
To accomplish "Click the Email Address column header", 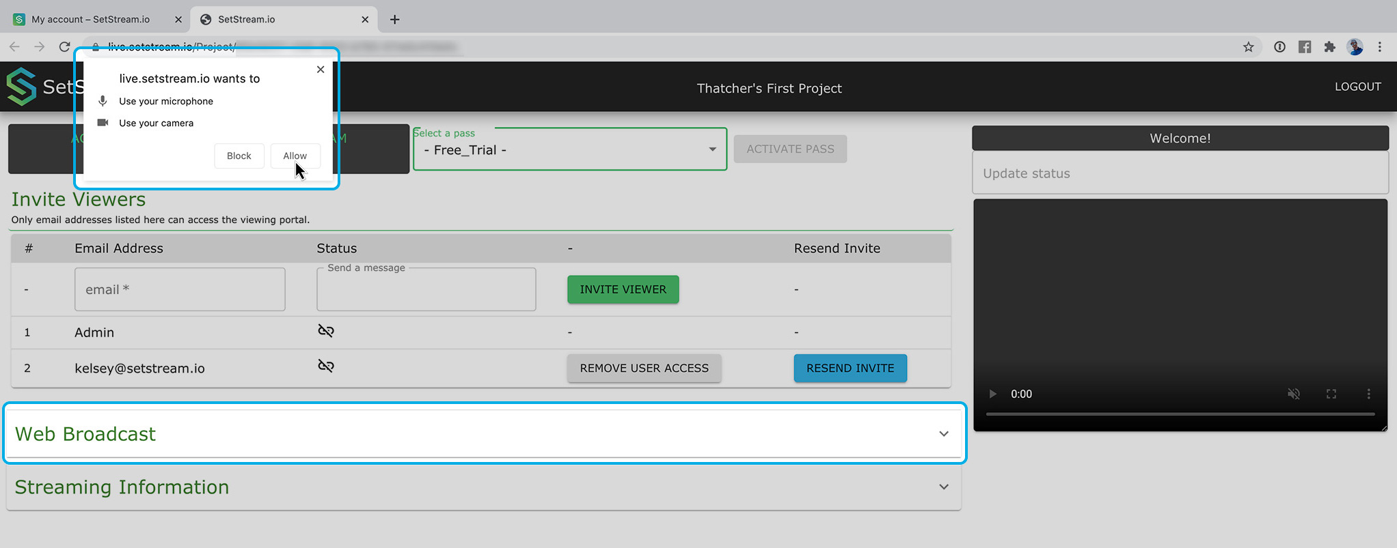I will click(119, 248).
